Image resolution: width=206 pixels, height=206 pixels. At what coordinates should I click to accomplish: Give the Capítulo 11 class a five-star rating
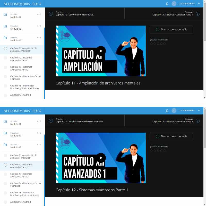click(165, 44)
